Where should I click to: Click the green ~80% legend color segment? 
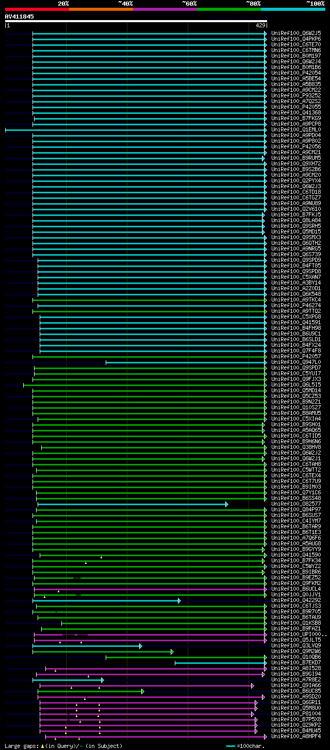[x=229, y=9]
